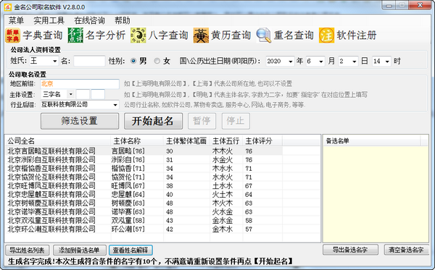Select row 北京树顿霞互联科技有限公司

(x=144, y=203)
